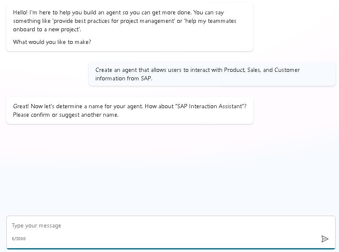The width and height of the screenshot is (339, 252).
Task: Click 'Great! Now let's determine a name' text
Action: coord(78,106)
